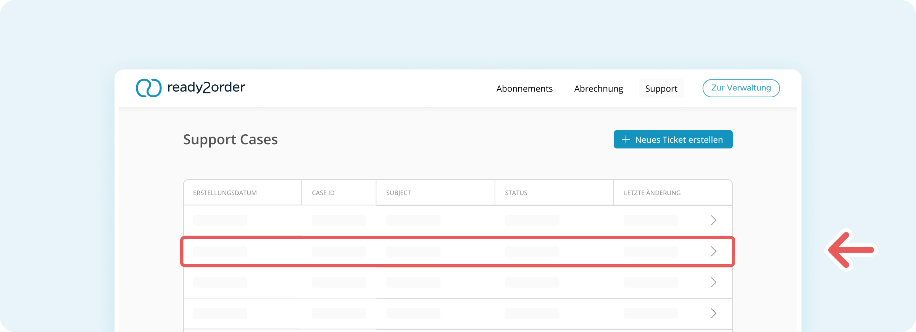Open fourth support case row chevron
The image size is (916, 332).
[x=713, y=313]
